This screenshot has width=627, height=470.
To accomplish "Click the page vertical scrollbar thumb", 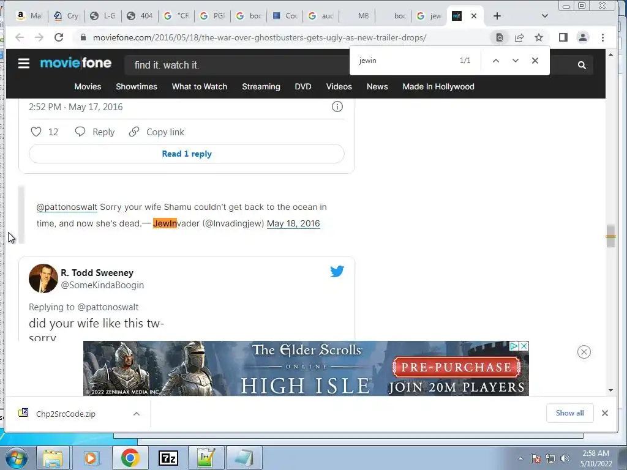I will (610, 236).
